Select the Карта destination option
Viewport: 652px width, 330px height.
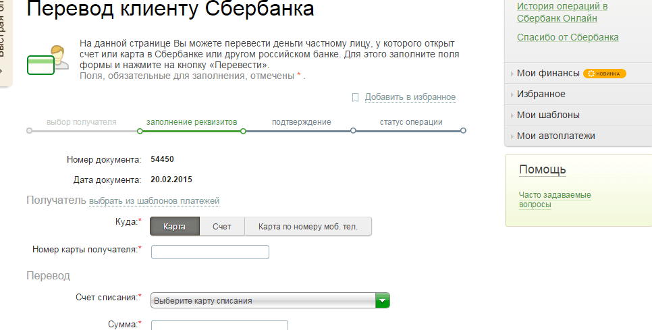coord(175,227)
